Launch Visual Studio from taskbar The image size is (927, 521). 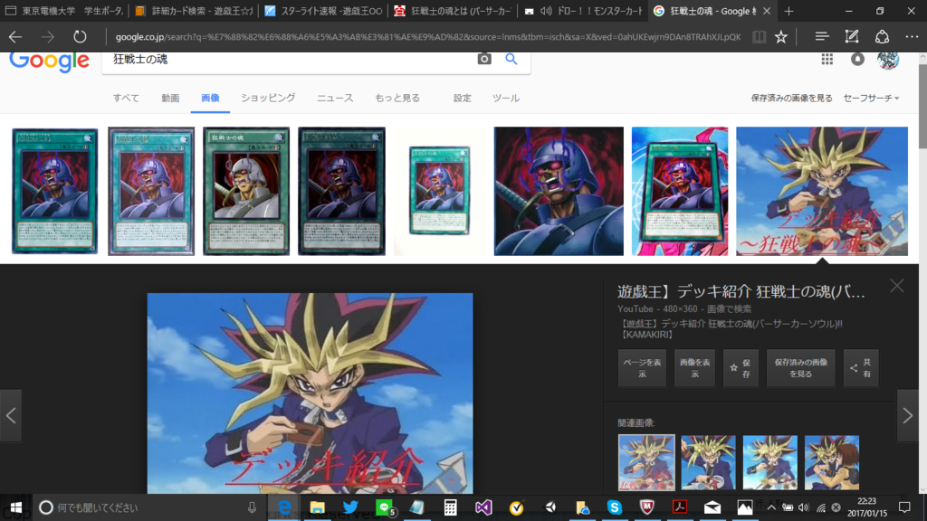(x=483, y=507)
